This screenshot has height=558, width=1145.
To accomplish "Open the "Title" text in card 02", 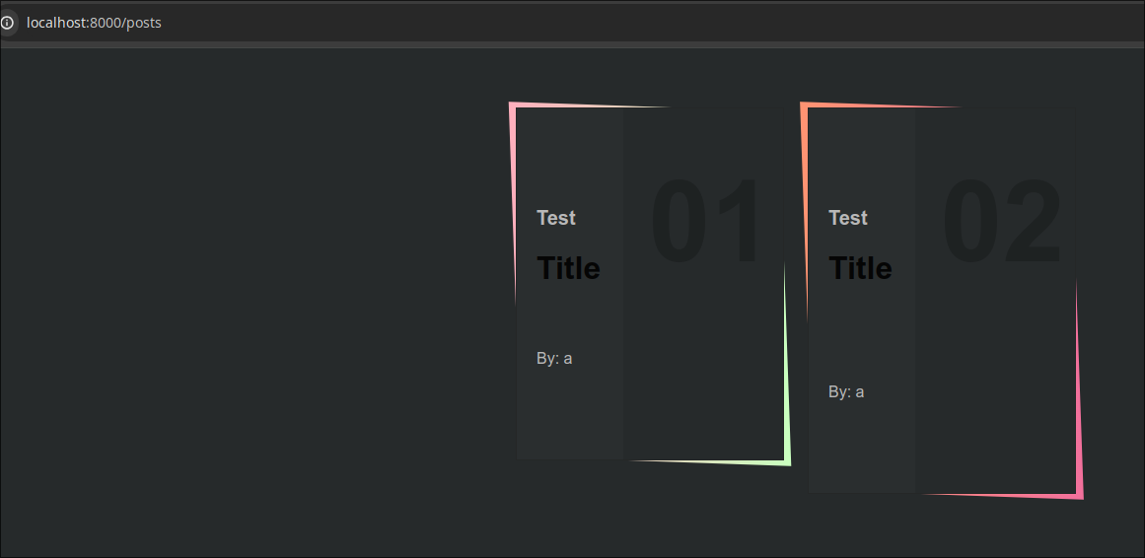I will point(860,267).
